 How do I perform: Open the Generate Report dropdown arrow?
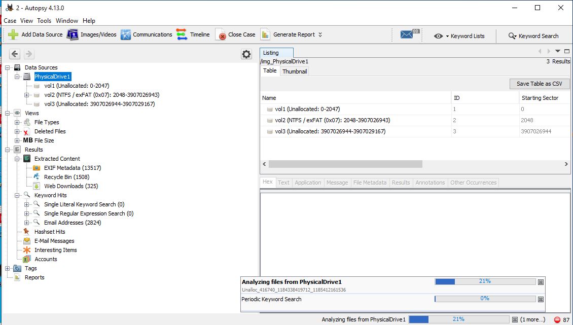point(320,34)
